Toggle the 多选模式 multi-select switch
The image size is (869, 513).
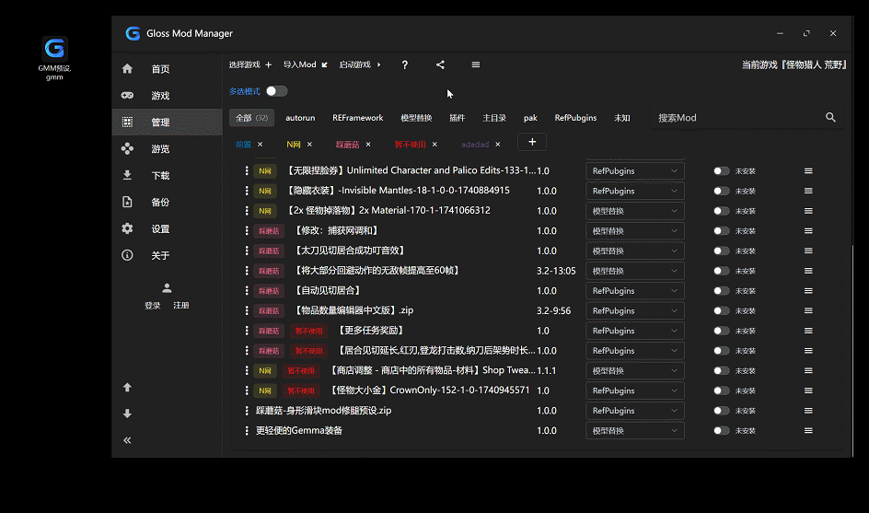(276, 91)
